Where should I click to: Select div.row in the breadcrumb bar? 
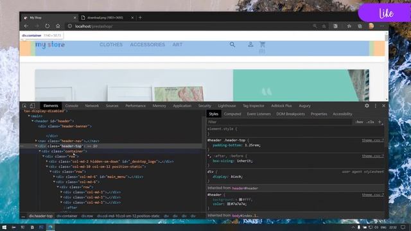click(x=87, y=216)
